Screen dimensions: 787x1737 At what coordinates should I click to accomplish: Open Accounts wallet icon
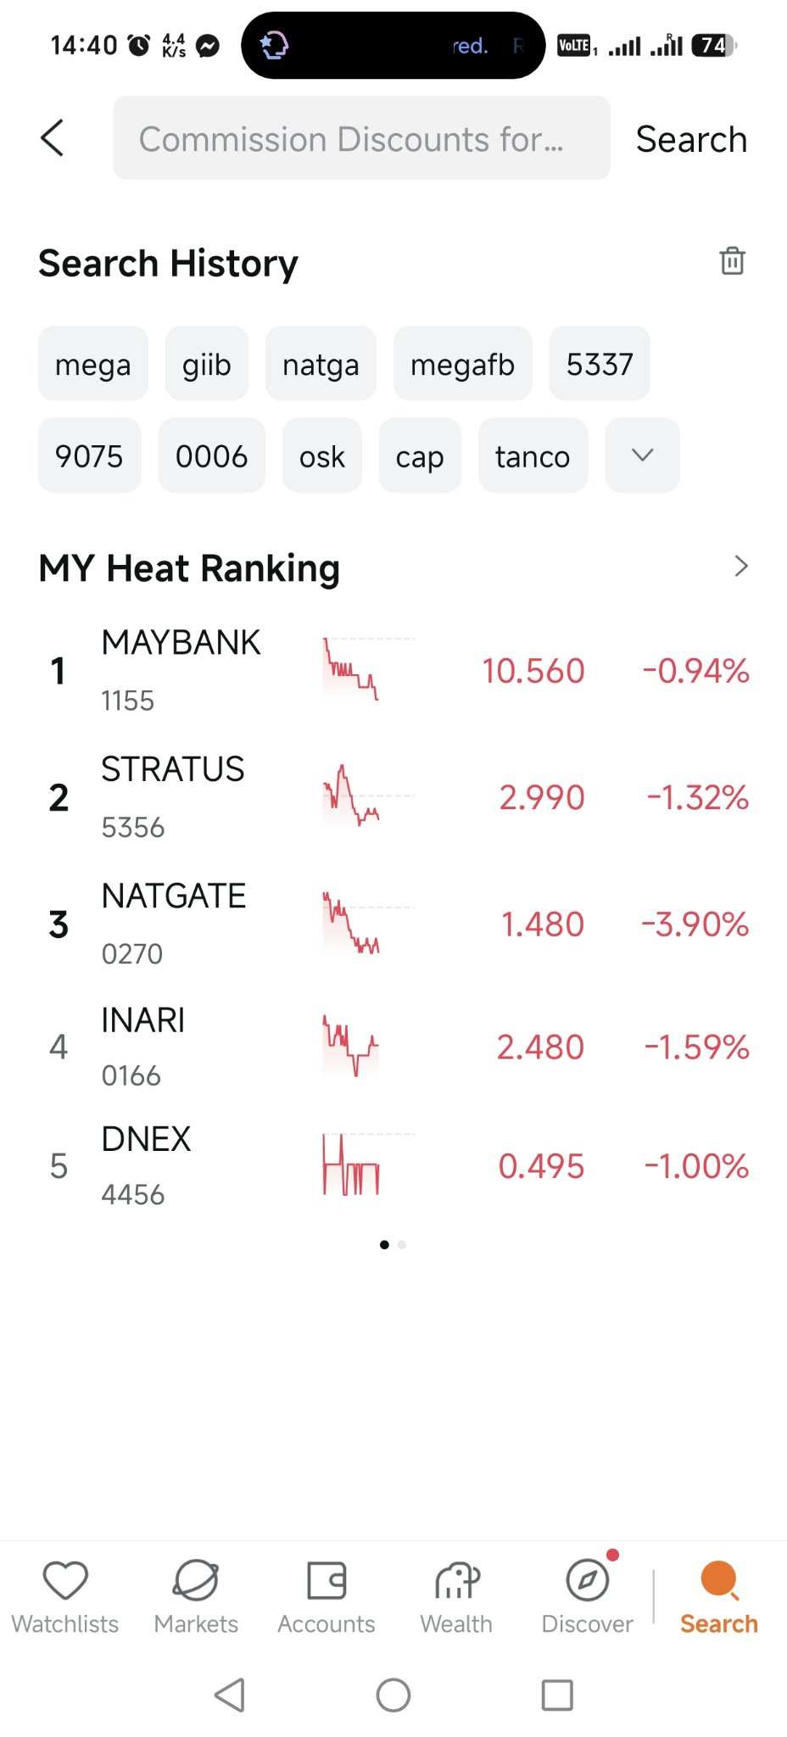pyautogui.click(x=327, y=1580)
